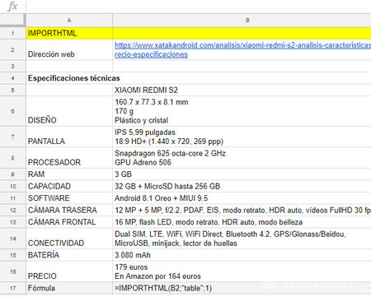Select the BATERÍA label cell
The height and width of the screenshot is (297, 371).
[69, 255]
